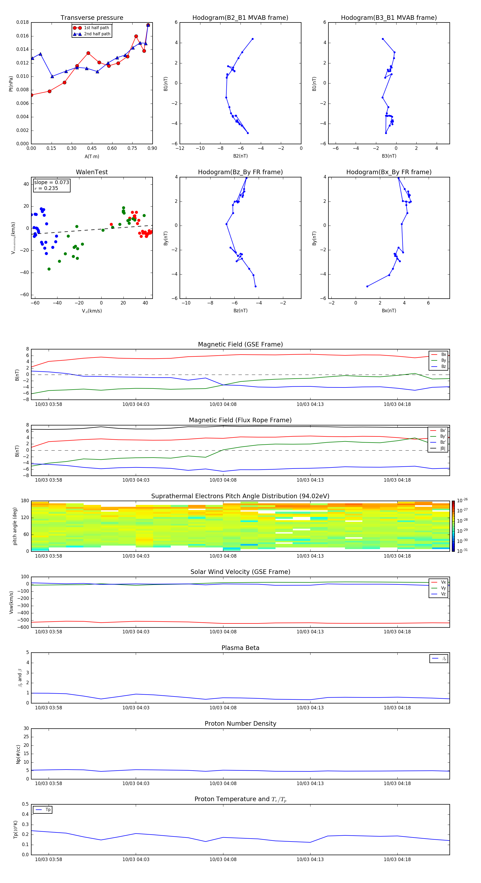The height and width of the screenshot is (883, 481).
Task: Click the '10/03 04:08' tick in GSE magnetic field plot
Action: [223, 405]
